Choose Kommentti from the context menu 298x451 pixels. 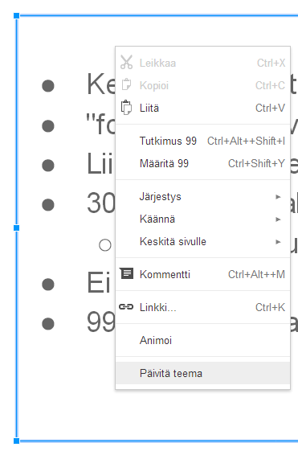pyautogui.click(x=203, y=274)
